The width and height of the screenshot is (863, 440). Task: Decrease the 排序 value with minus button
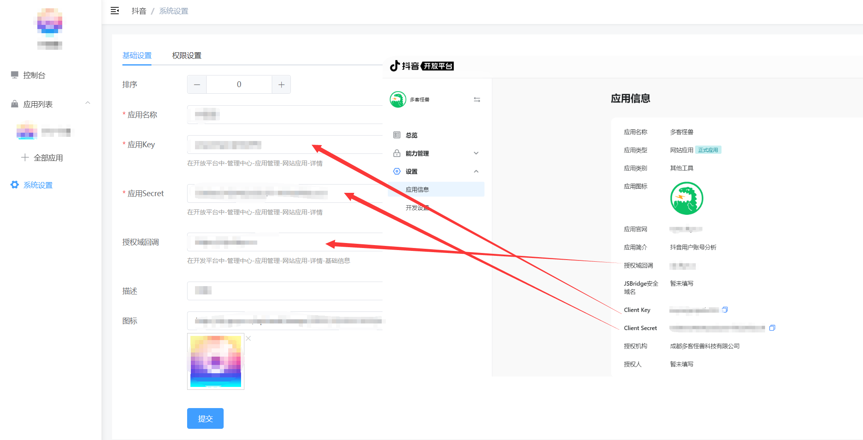pyautogui.click(x=197, y=85)
